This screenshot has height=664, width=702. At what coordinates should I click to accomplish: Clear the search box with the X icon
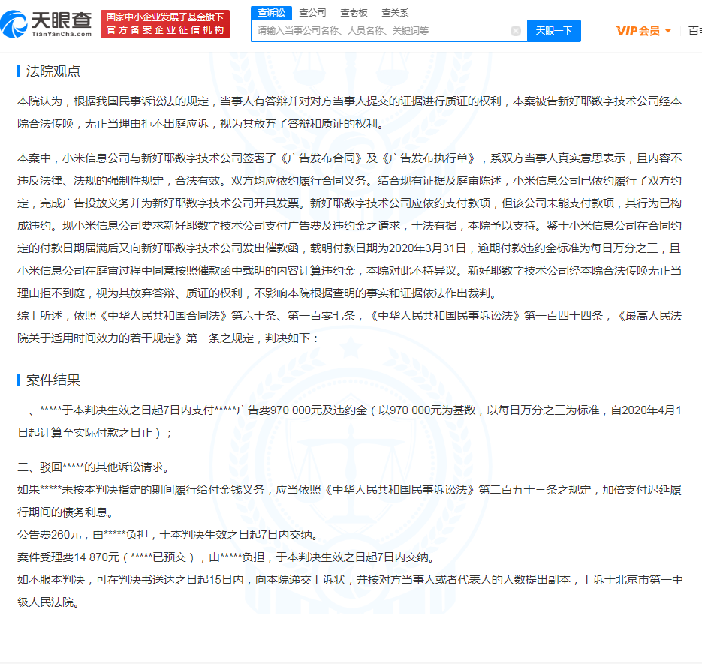tap(516, 31)
